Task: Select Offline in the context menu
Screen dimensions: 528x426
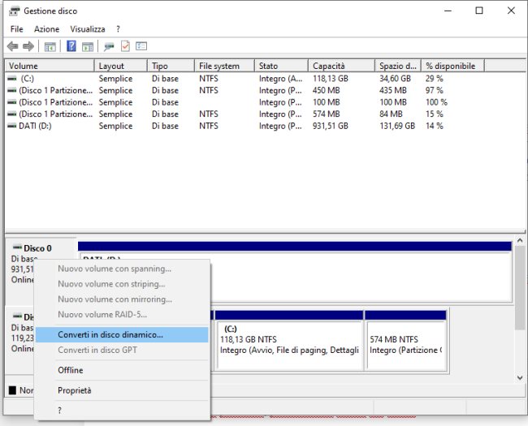Action: pos(70,370)
